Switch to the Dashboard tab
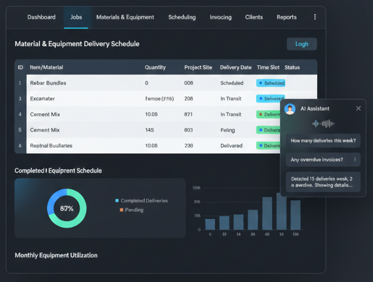The height and width of the screenshot is (282, 373). (x=41, y=17)
